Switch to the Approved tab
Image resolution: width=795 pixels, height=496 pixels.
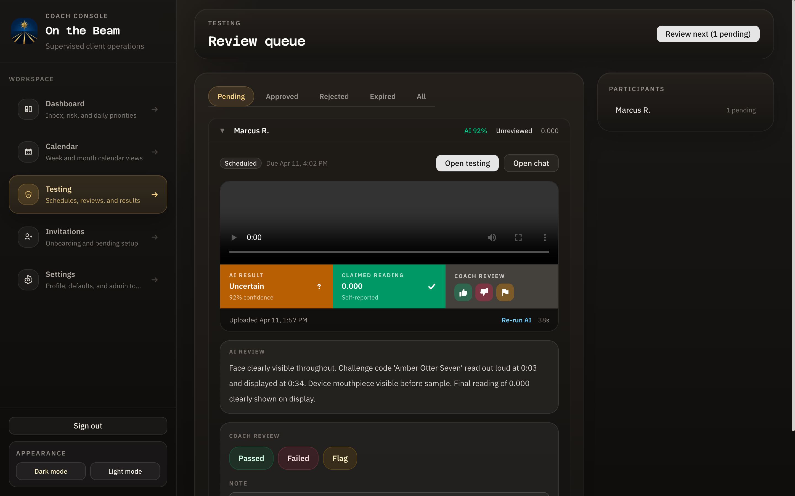(x=282, y=96)
